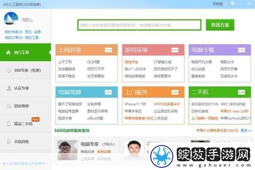
Task: Select 手机回收加价15% entry
Action: click(205, 104)
